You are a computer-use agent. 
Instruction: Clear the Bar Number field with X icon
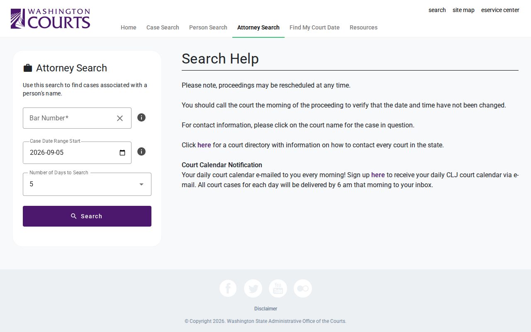[120, 118]
